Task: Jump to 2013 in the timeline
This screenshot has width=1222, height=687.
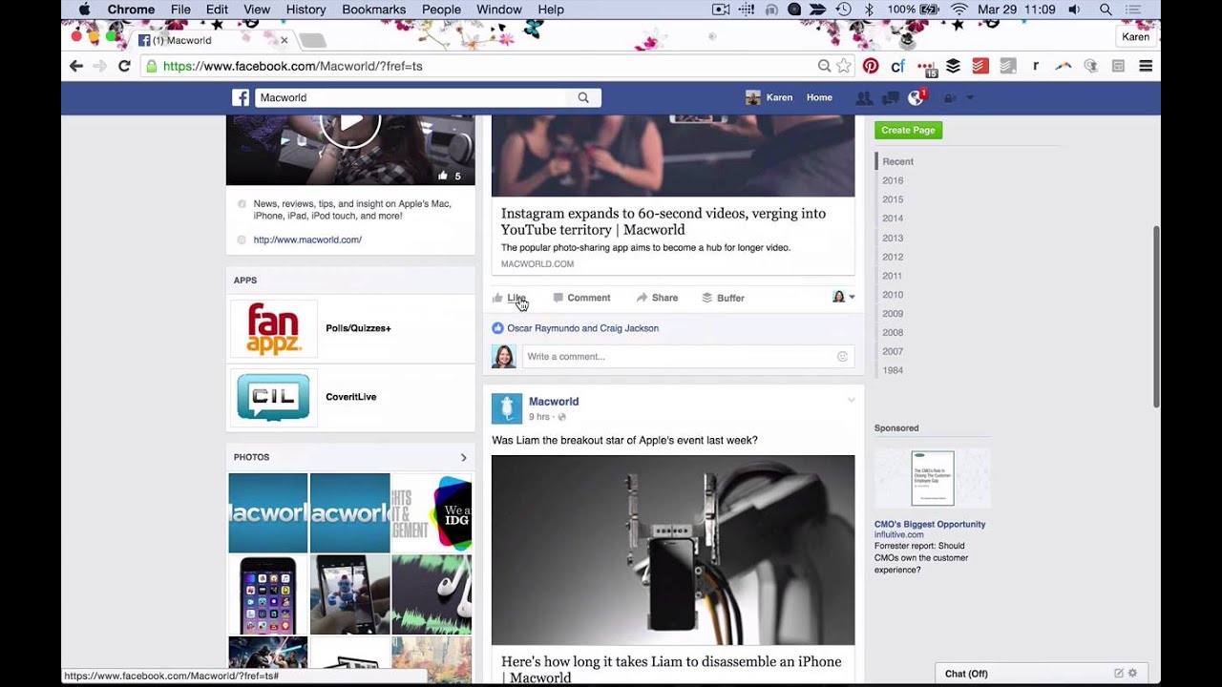Action: point(893,238)
